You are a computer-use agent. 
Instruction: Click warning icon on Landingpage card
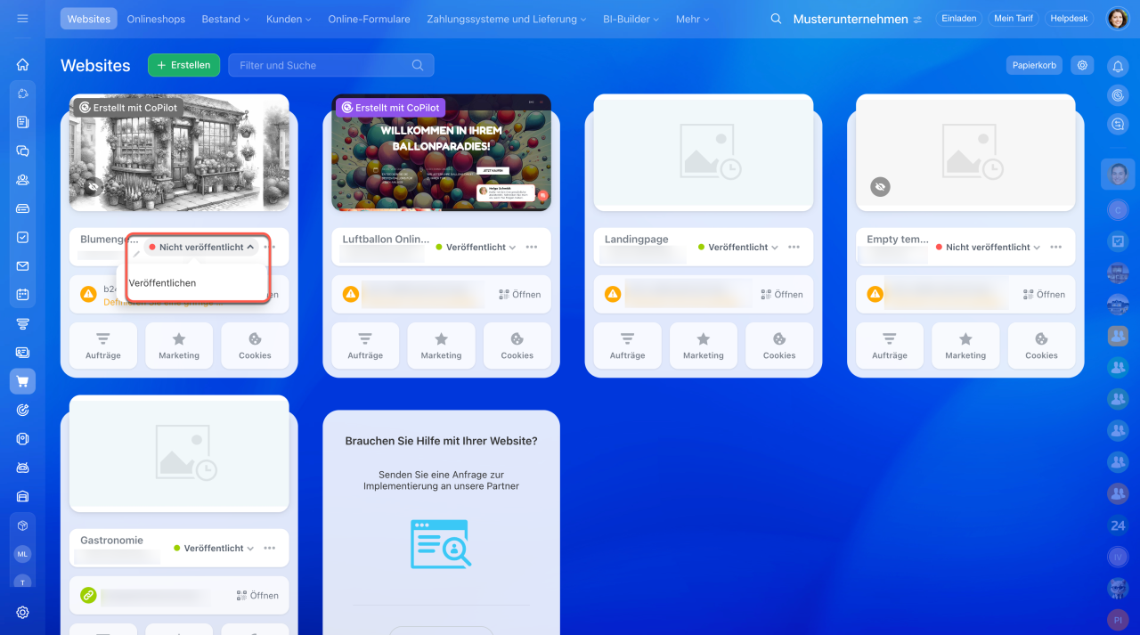pyautogui.click(x=613, y=294)
